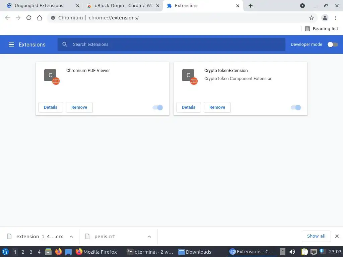The width and height of the screenshot is (343, 257).
Task: Click the search magnifier icon
Action: (65, 45)
